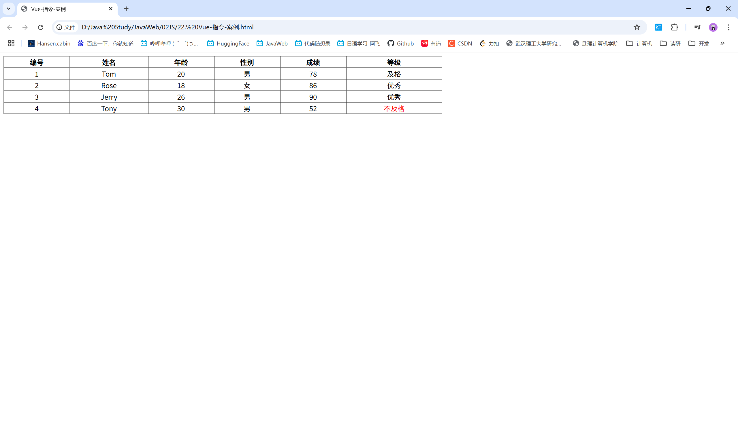
Task: Open the 计算机 bookmark folder
Action: [x=639, y=43]
